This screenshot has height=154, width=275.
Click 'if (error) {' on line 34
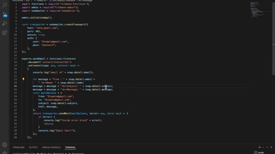pos(46,117)
